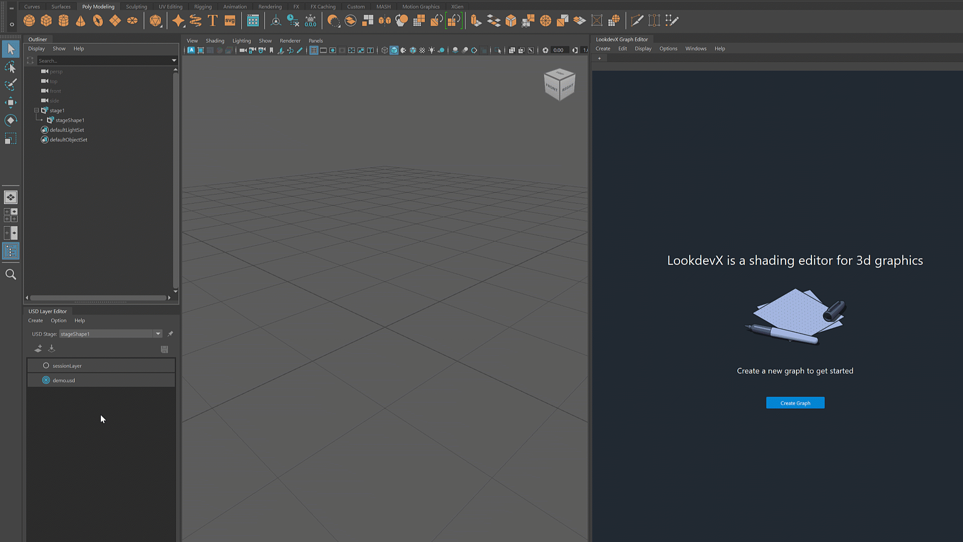This screenshot has width=963, height=542.
Task: Open the Outliner search filter dropdown
Action: coord(174,61)
